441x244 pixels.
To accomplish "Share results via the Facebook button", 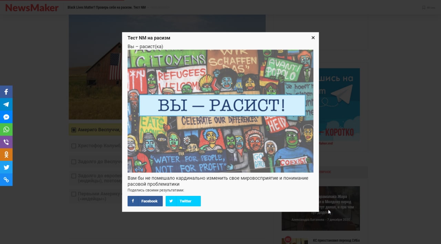I will click(145, 201).
